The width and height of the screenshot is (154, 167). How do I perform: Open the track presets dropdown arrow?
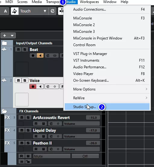(12, 36)
